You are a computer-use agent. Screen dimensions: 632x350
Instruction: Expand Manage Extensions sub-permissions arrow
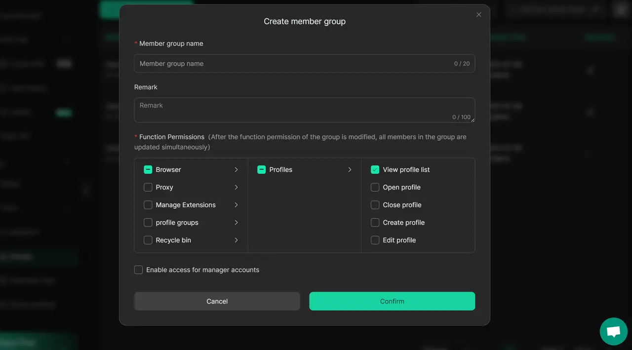click(x=236, y=205)
